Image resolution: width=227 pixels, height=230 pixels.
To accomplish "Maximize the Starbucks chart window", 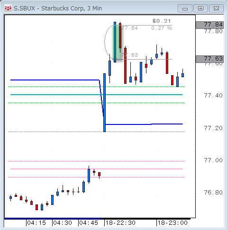I will click(x=200, y=9).
